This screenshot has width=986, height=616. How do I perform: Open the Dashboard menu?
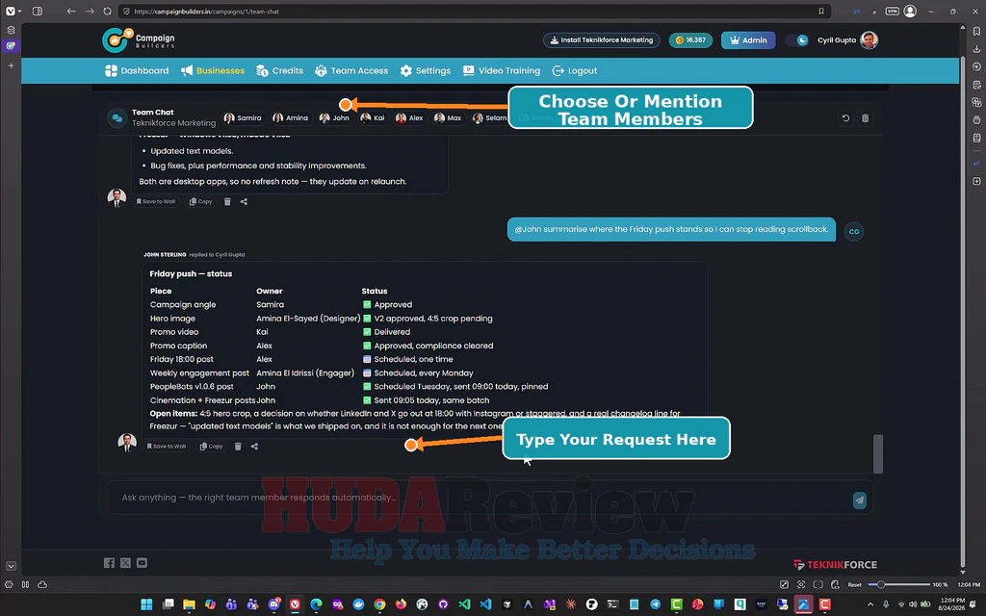point(137,70)
